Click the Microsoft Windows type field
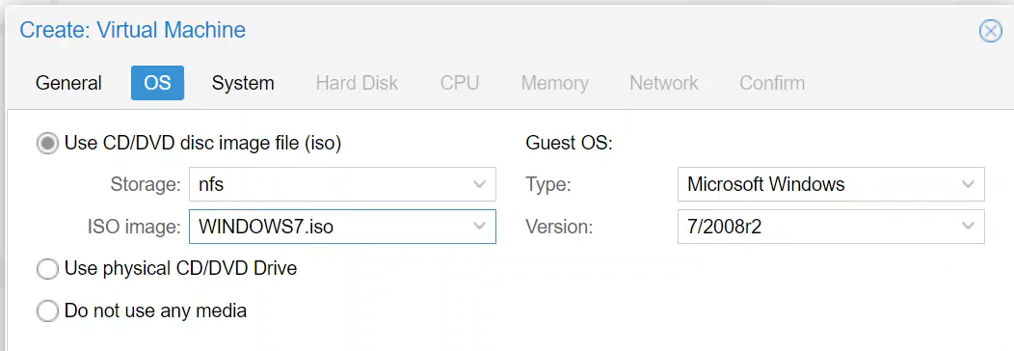This screenshot has width=1014, height=351. 831,184
